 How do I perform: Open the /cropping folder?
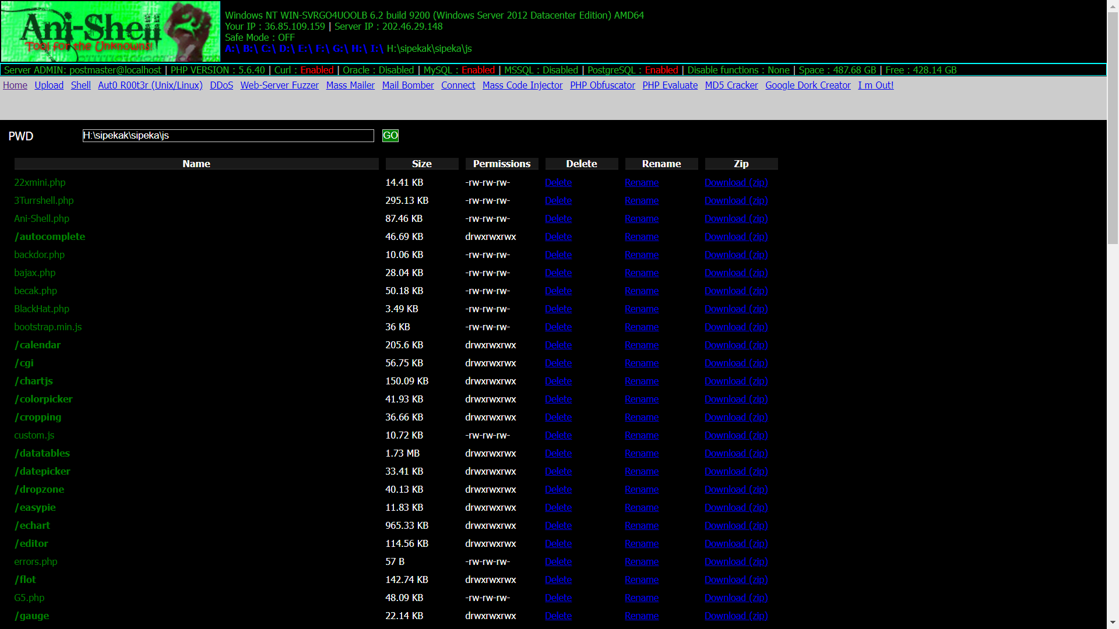[37, 417]
